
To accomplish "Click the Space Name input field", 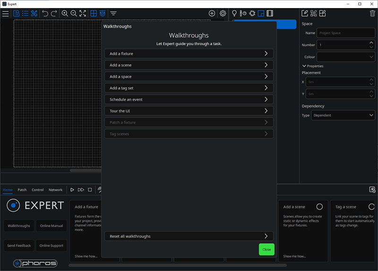I will click(x=346, y=33).
